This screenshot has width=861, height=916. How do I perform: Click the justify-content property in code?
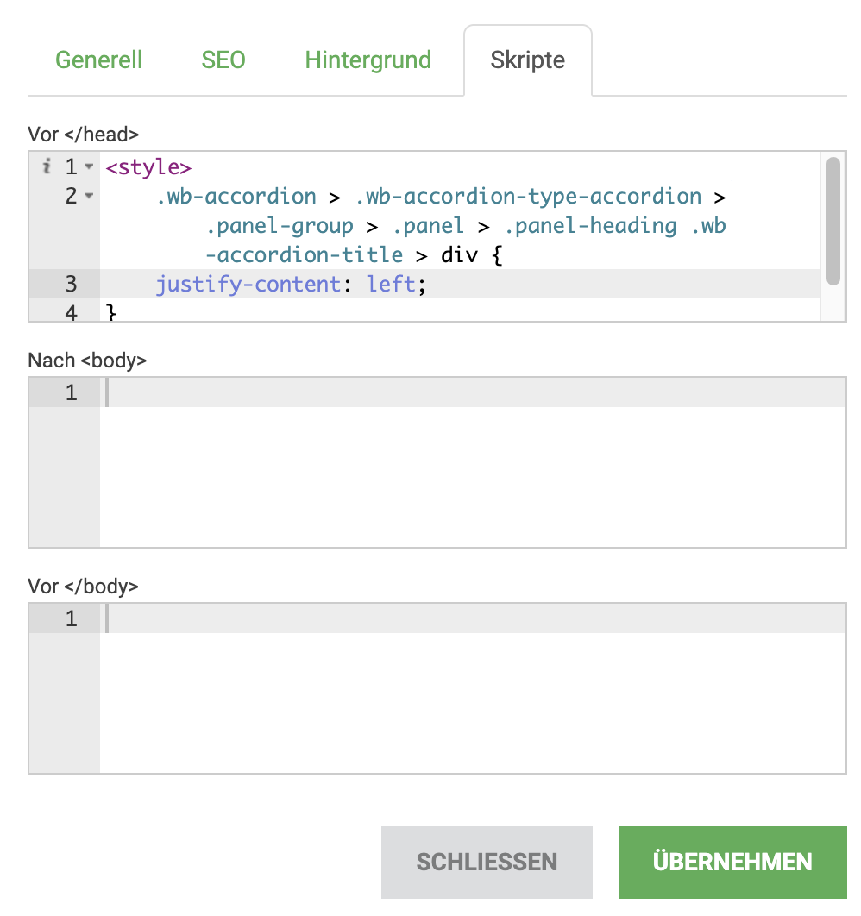click(248, 284)
